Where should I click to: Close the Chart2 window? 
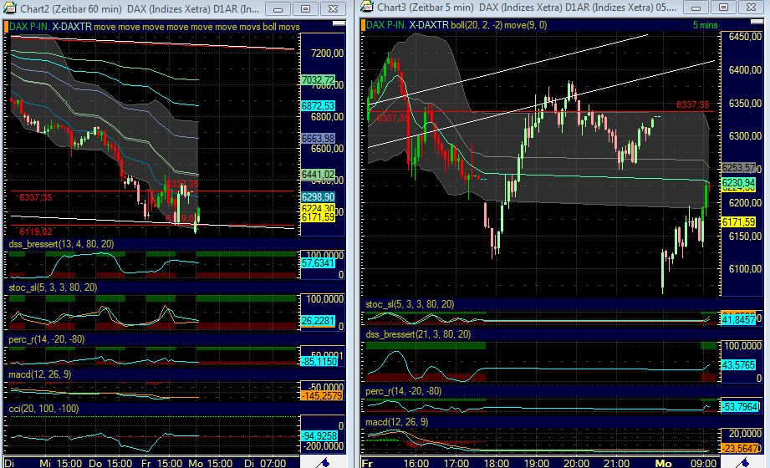pos(333,9)
